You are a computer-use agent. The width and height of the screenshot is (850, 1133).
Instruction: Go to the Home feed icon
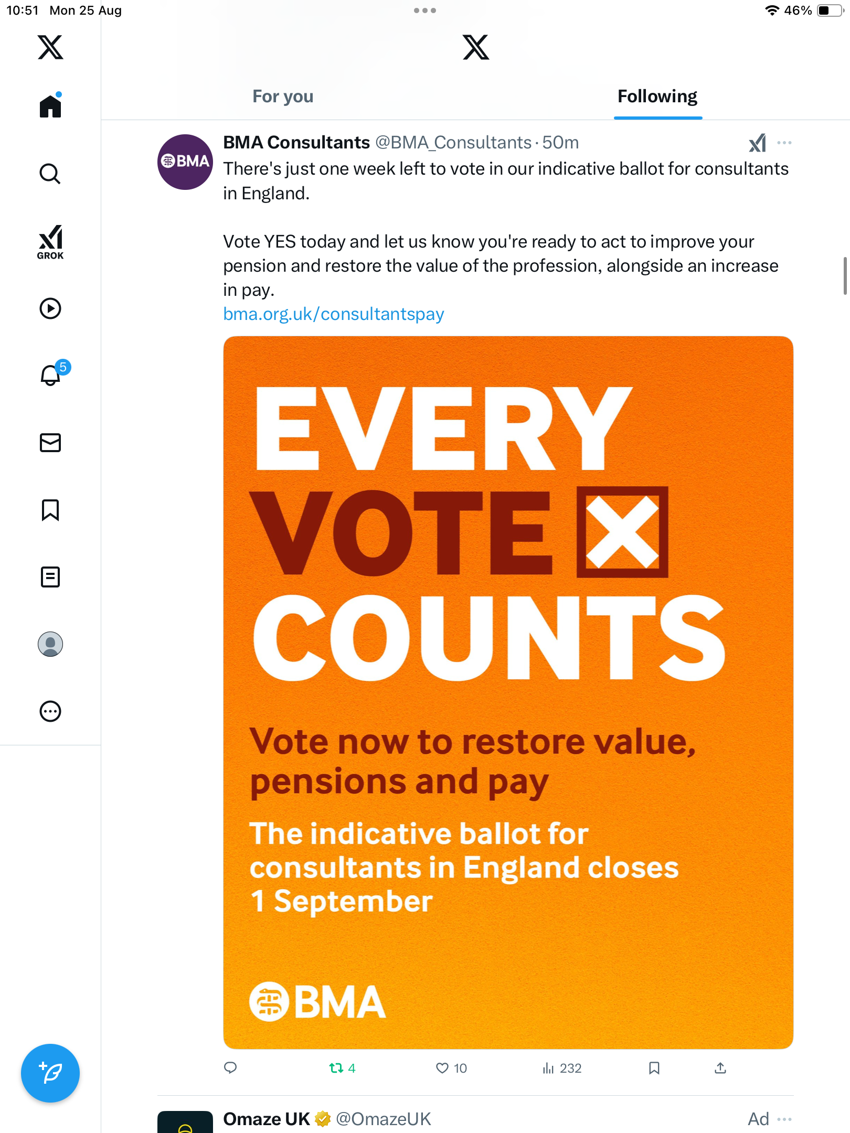coord(50,106)
